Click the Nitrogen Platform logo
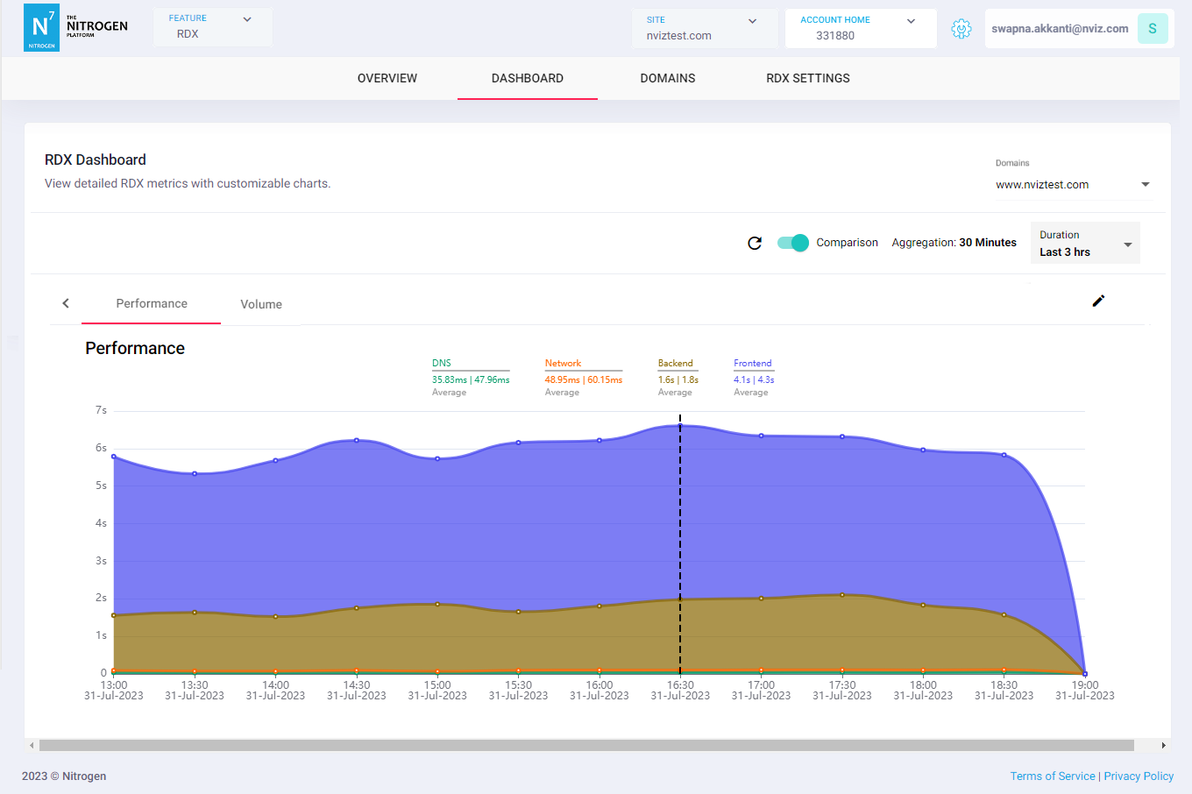Viewport: 1192px width, 794px height. coord(76,28)
